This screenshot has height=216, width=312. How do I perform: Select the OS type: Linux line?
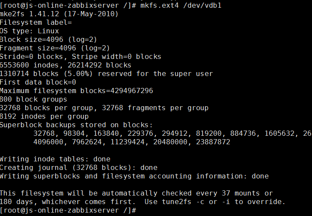pyautogui.click(x=30, y=31)
